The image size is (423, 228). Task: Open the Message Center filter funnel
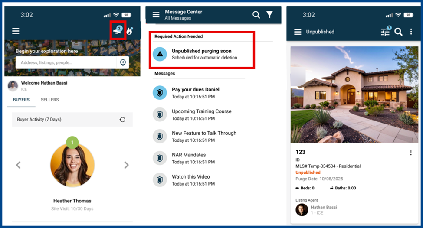tap(269, 15)
